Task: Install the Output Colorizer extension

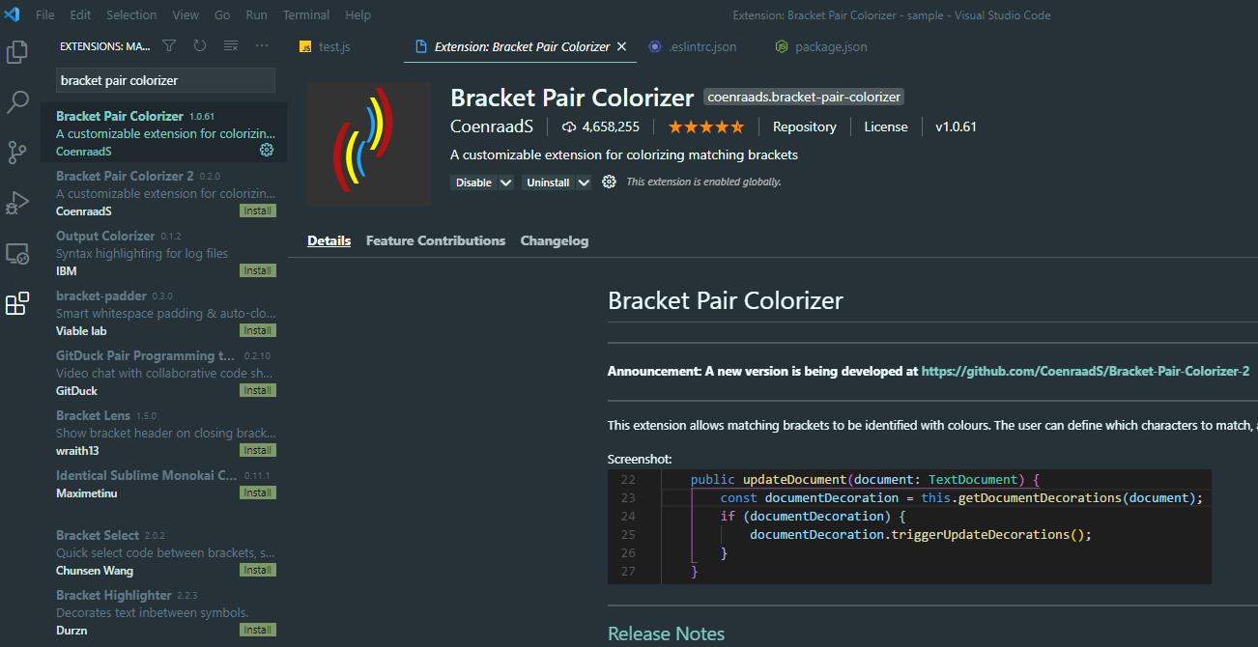Action: [x=258, y=270]
